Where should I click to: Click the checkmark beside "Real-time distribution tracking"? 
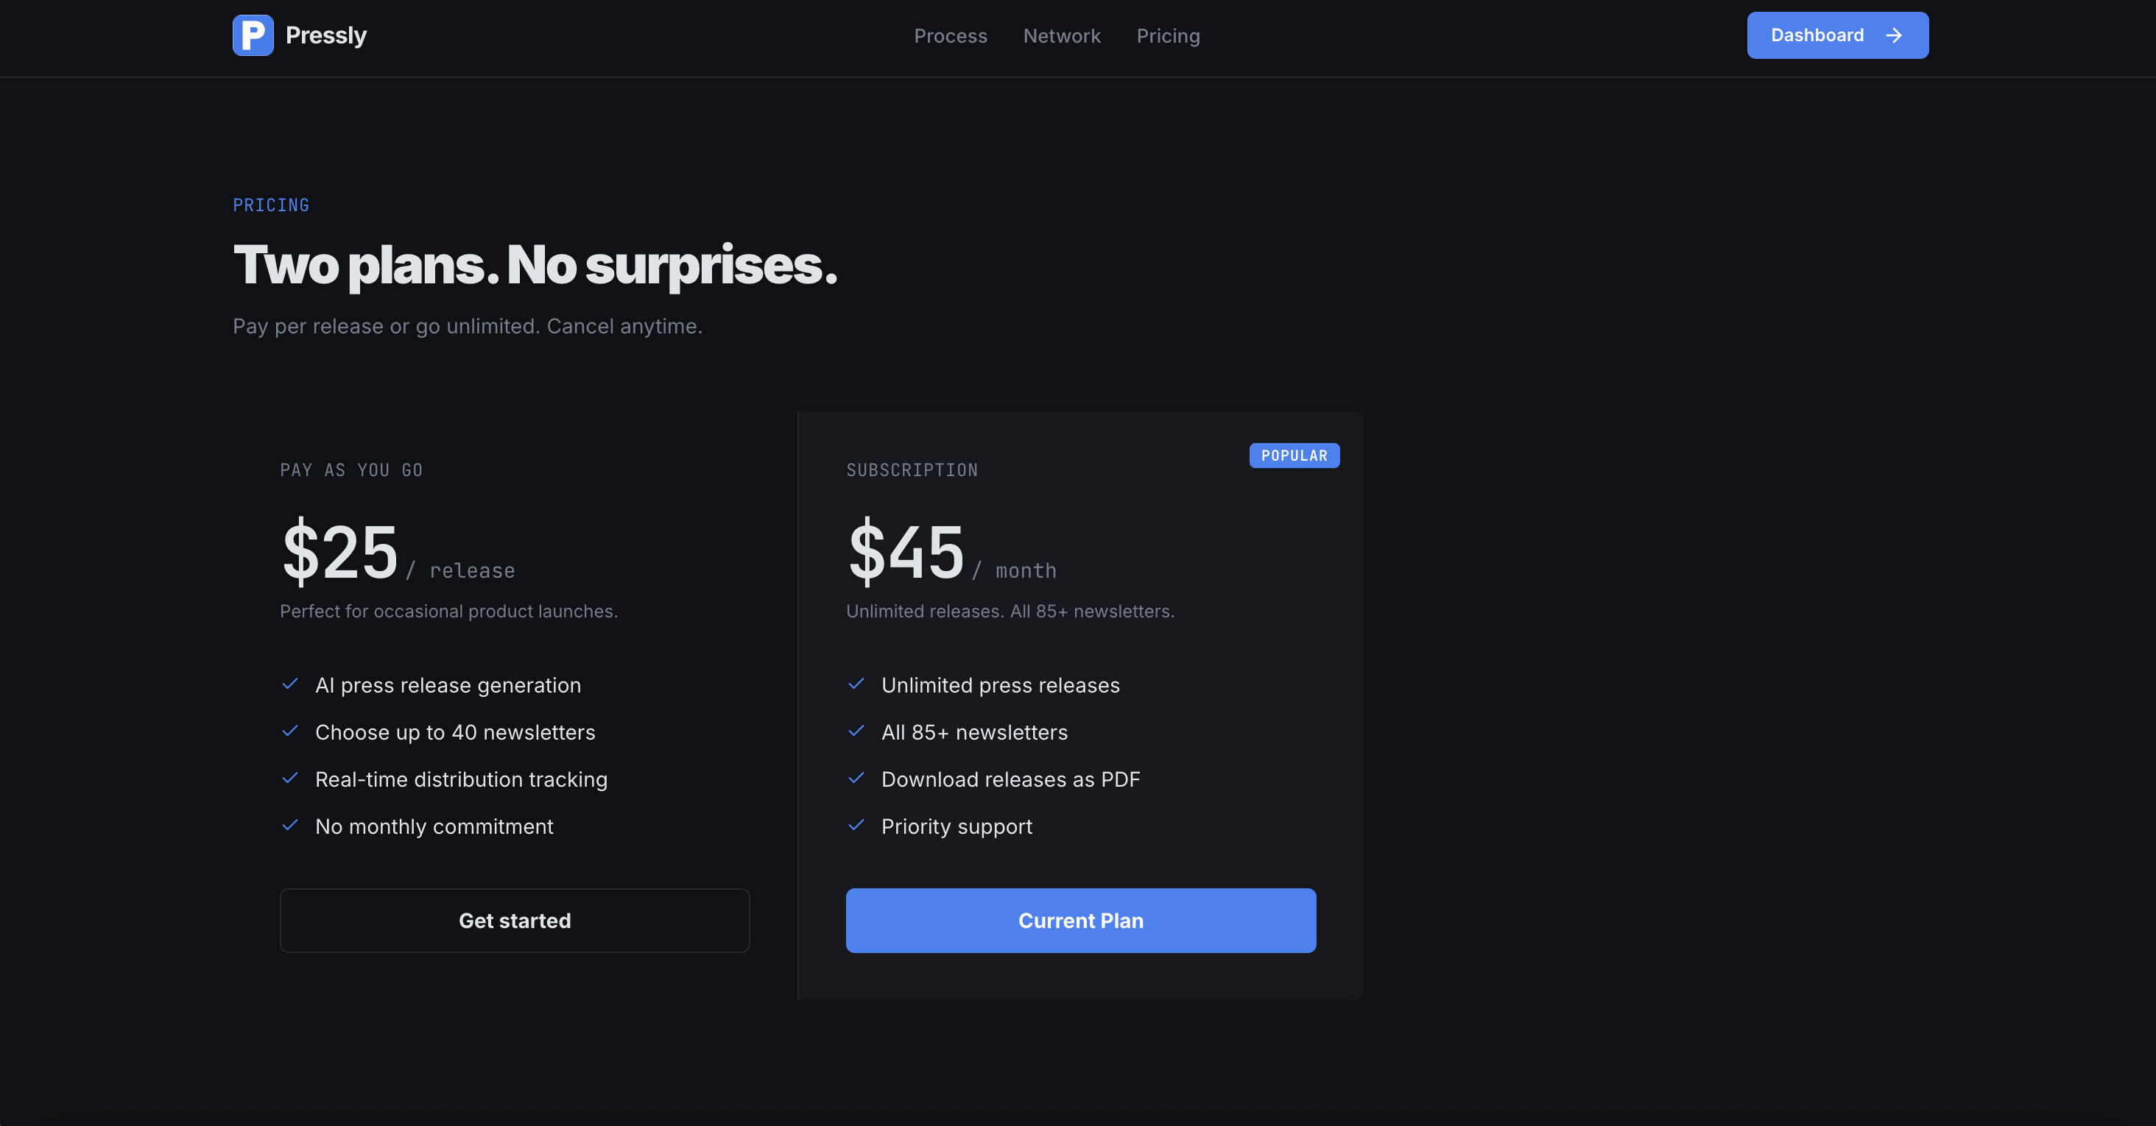point(289,779)
